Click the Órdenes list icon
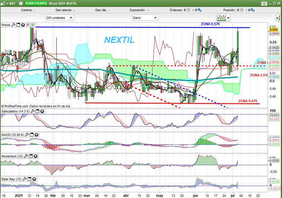This screenshot has height=198, width=282. 188,10
